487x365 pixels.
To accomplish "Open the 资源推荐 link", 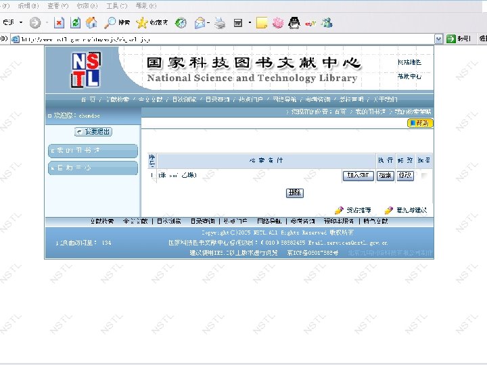I will click(359, 210).
